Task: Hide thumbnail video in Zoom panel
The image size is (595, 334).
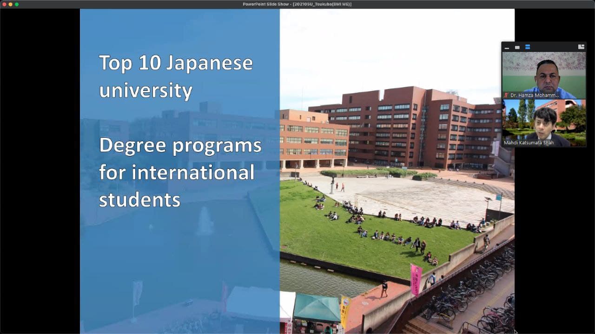Action: pos(507,47)
